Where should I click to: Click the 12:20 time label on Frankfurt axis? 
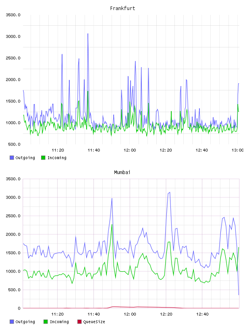coord(166,150)
